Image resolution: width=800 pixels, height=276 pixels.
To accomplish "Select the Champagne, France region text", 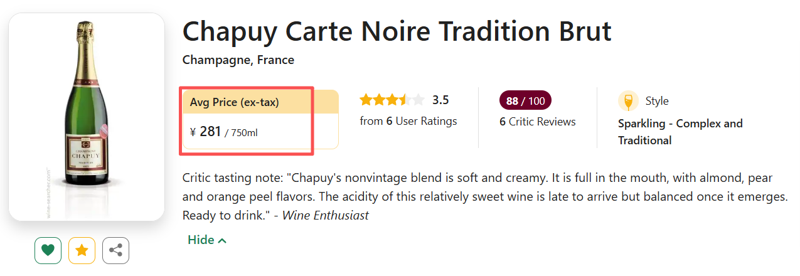I will 238,60.
